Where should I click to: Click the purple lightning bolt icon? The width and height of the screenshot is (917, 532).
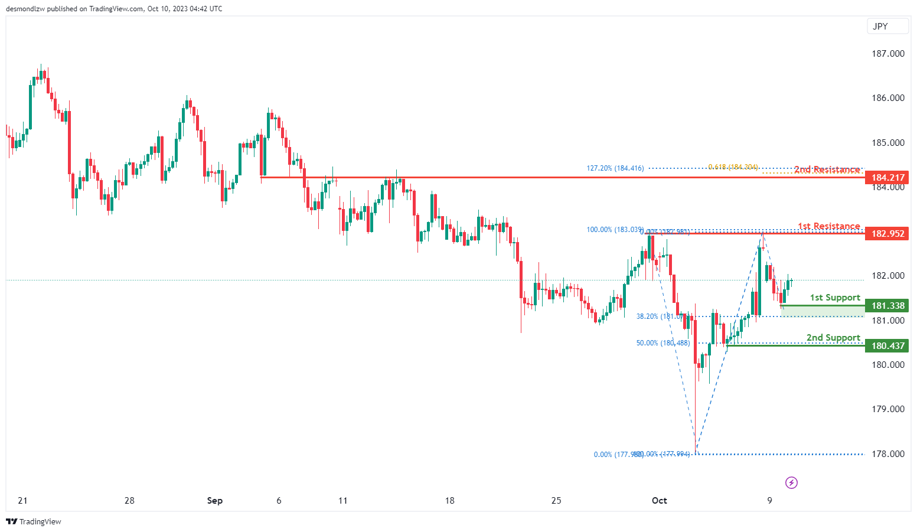pyautogui.click(x=791, y=483)
